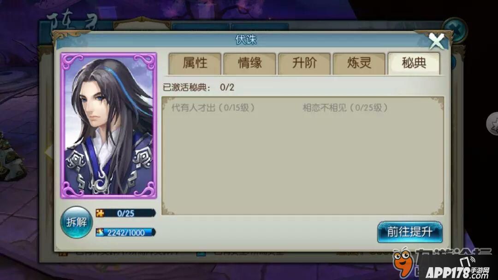498x280 pixels.
Task: Switch to the 情缘 tab
Action: tap(249, 64)
